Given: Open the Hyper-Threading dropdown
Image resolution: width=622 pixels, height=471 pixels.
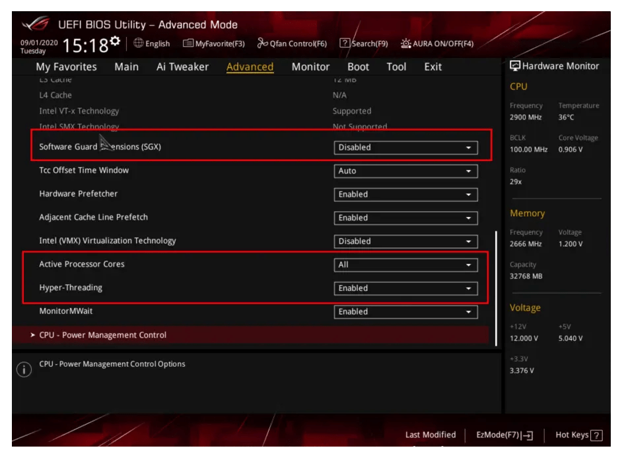Looking at the screenshot, I should coord(405,288).
